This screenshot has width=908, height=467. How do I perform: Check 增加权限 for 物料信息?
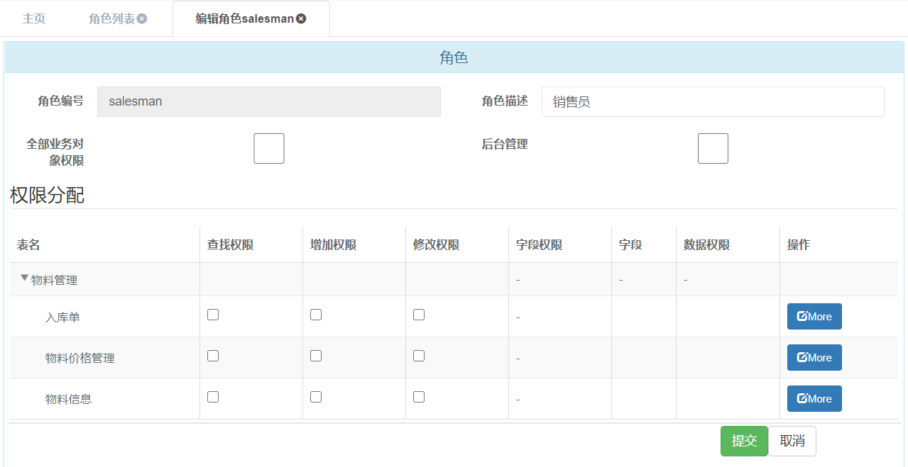[316, 397]
